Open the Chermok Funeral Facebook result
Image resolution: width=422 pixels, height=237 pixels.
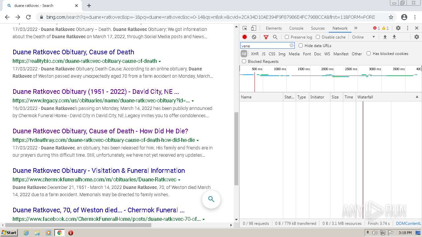click(99, 210)
